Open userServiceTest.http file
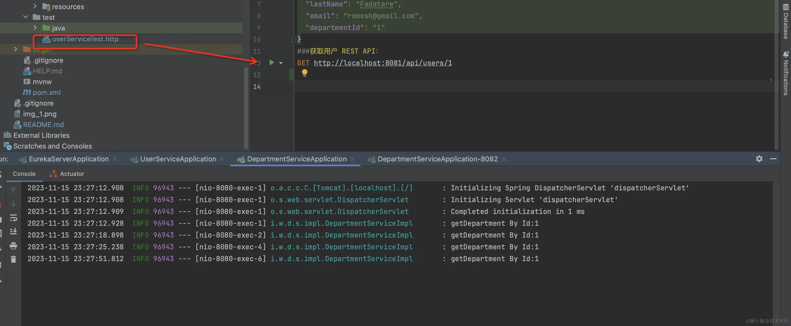 pyautogui.click(x=85, y=39)
